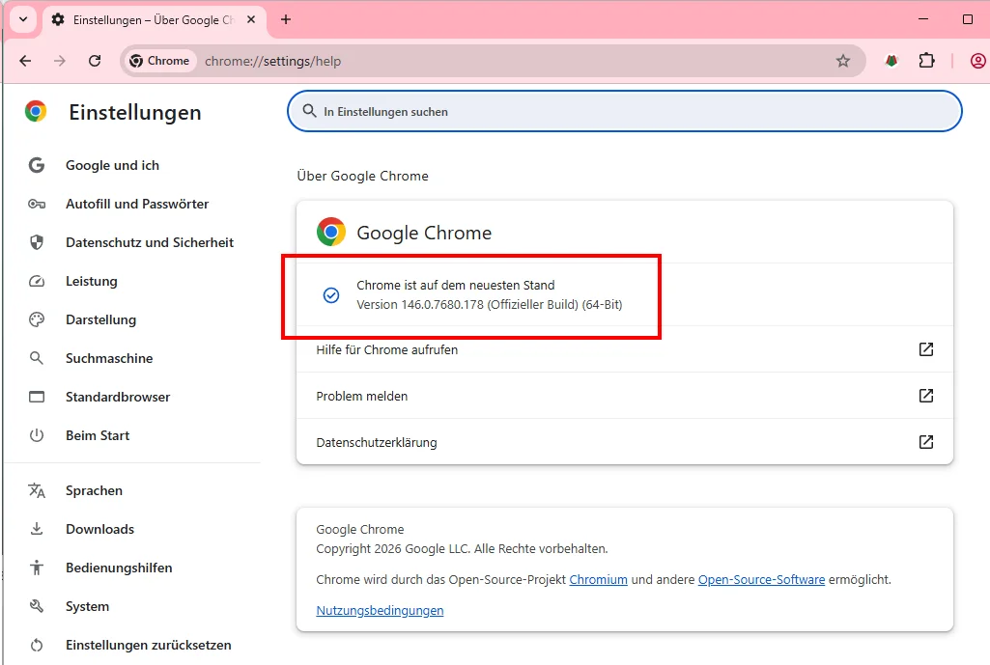Open Autofill und Passwörter section

tap(137, 204)
